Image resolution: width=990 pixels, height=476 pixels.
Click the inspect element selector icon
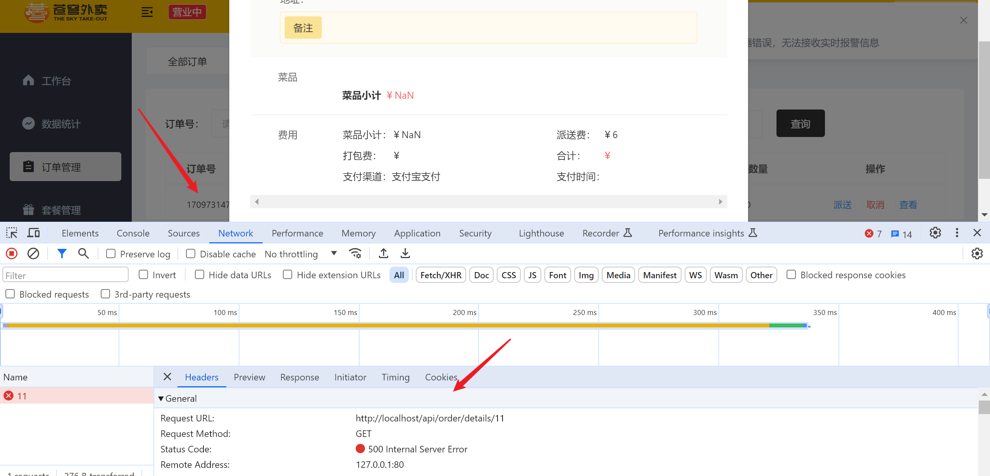click(12, 233)
